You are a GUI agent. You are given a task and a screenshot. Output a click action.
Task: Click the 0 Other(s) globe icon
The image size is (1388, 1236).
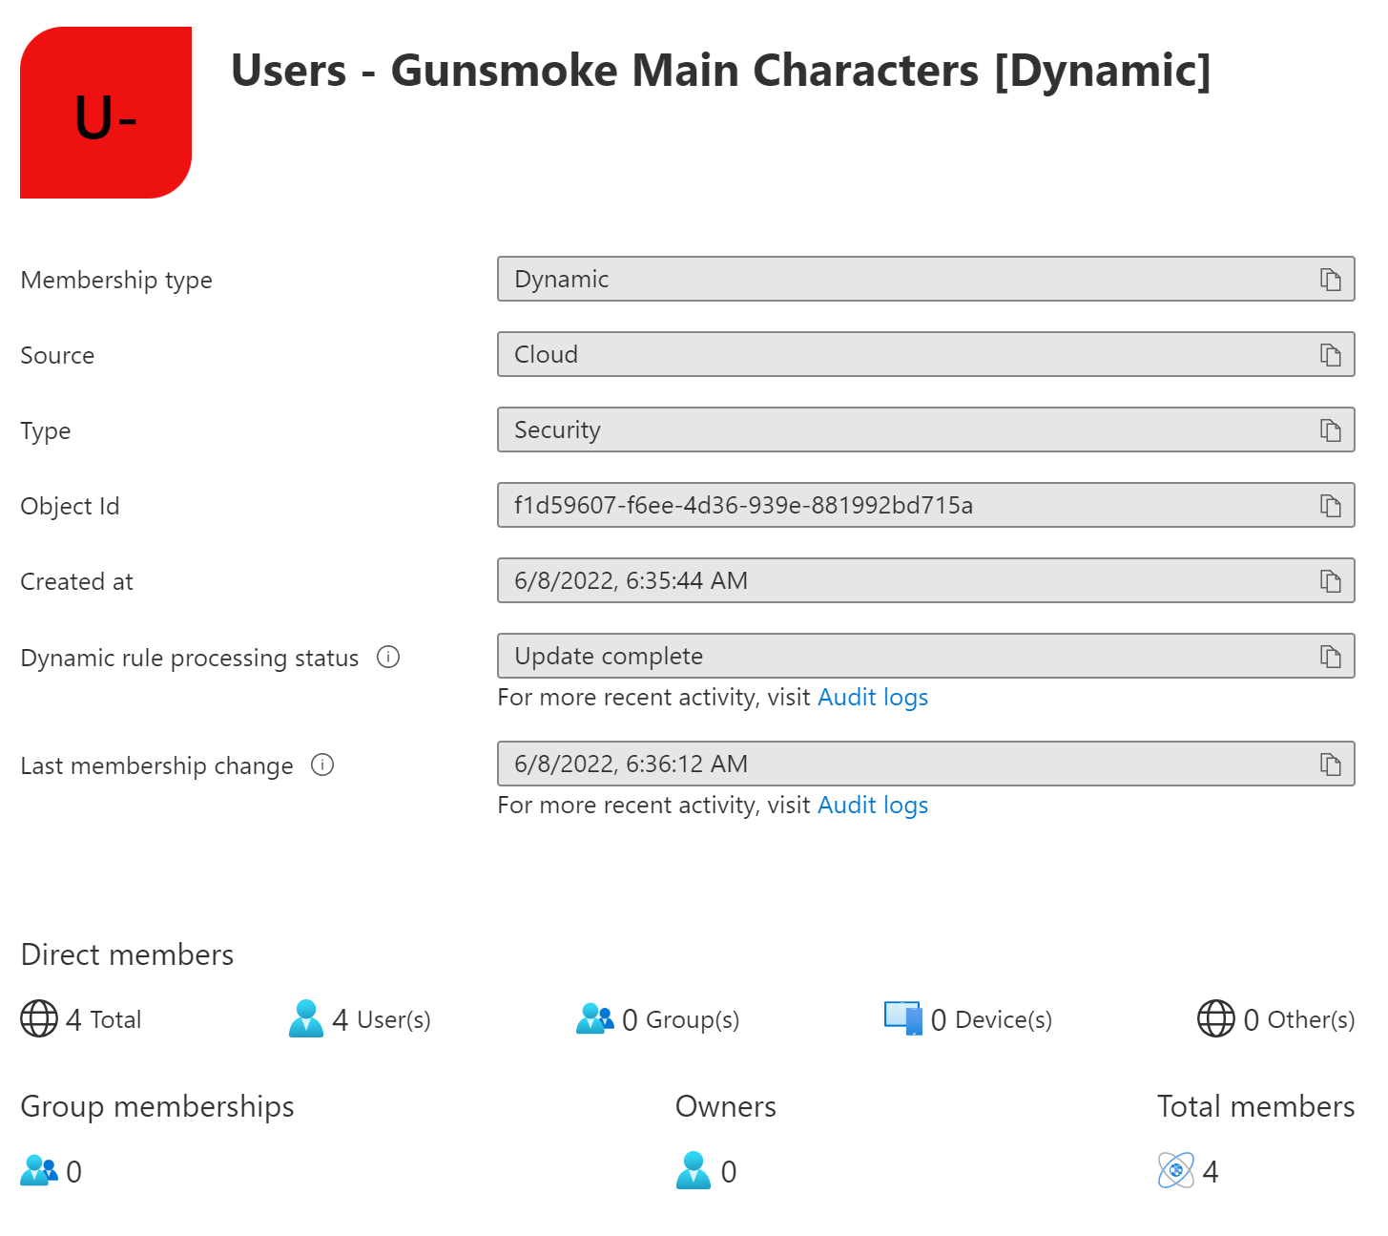[x=1214, y=1018]
